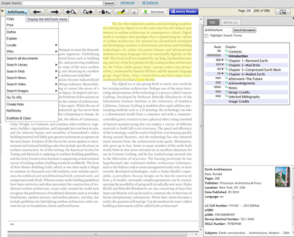Click search icon beside Afterword–The Future
Screen dimensions: 294x237
[x=226, y=78]
